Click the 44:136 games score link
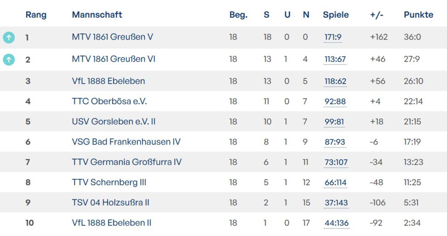This screenshot has height=236, width=447. 337,223
